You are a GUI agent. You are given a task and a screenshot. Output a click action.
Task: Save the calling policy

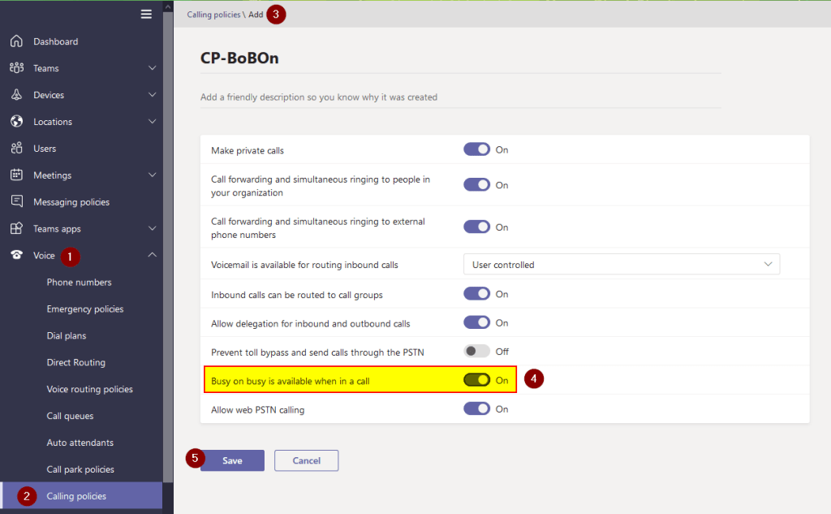(232, 460)
